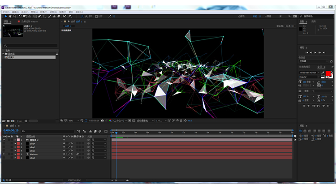The image size is (336, 189).
Task: Select the Pen tool
Action: (39, 16)
